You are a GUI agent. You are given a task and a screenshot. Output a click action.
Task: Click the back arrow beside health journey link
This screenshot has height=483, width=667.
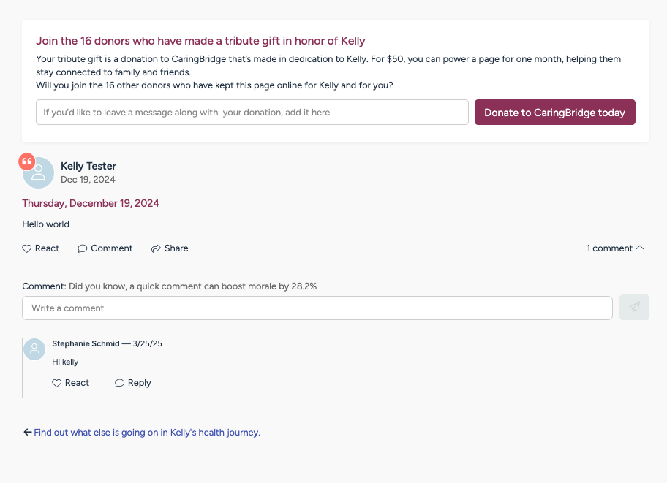[x=28, y=433]
